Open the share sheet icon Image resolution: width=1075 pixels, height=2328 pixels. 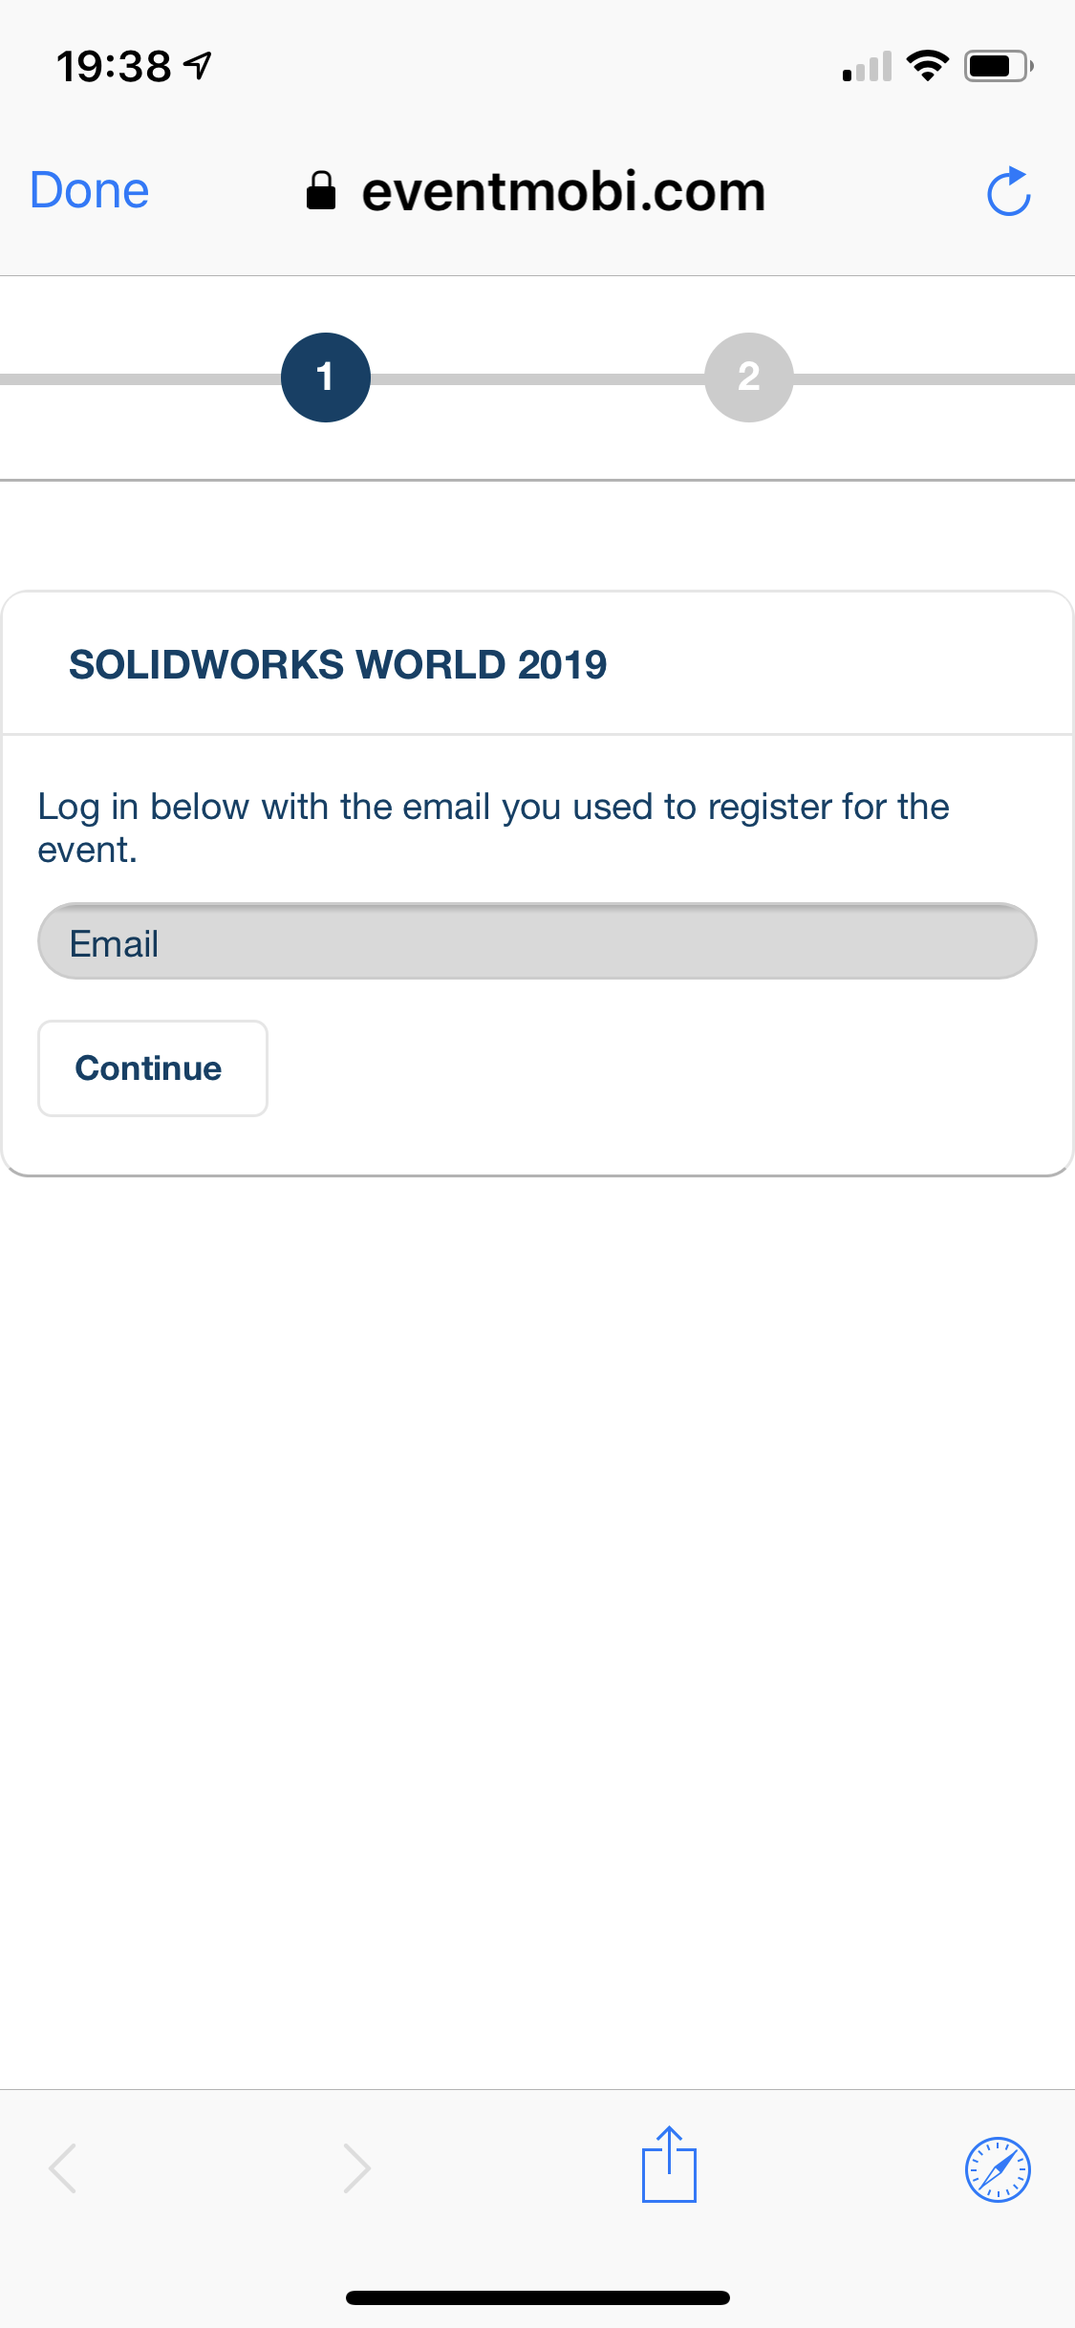point(669,2165)
